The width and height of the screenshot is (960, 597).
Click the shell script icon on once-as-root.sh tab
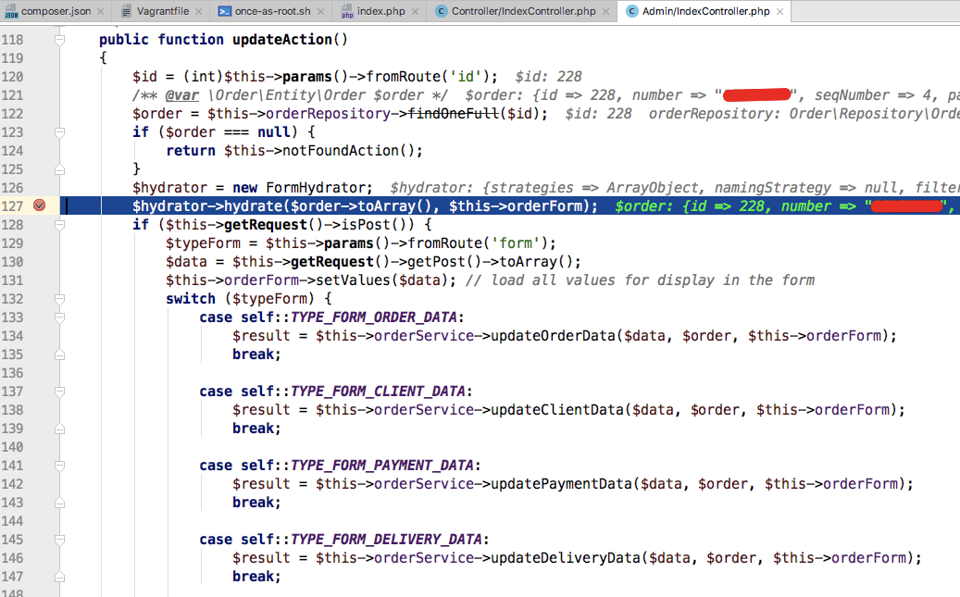point(224,11)
